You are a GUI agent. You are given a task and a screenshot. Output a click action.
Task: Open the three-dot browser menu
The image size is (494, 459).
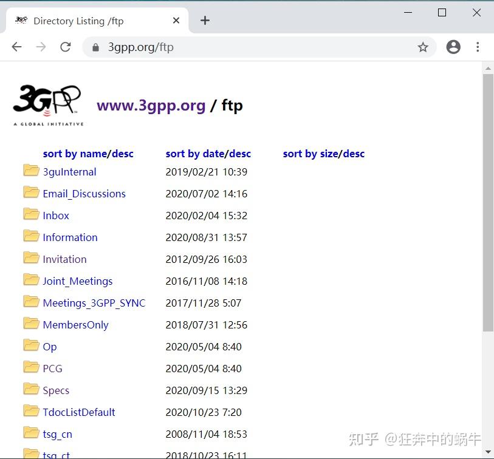click(478, 46)
